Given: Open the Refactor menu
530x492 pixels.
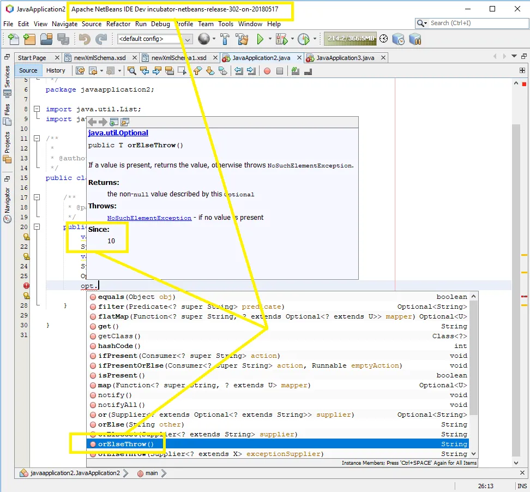Looking at the screenshot, I should point(118,23).
